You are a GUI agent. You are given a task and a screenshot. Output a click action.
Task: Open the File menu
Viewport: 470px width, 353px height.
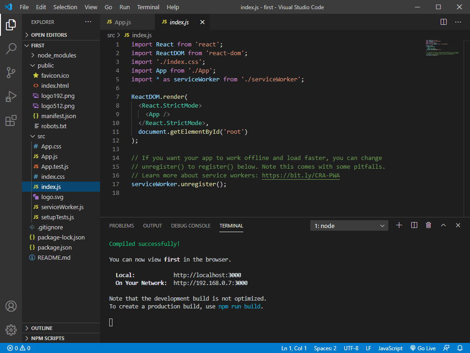pyautogui.click(x=24, y=7)
